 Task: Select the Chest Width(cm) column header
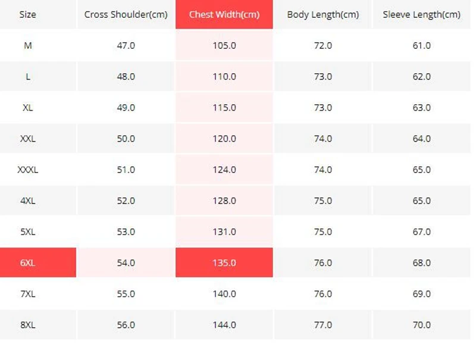(224, 14)
